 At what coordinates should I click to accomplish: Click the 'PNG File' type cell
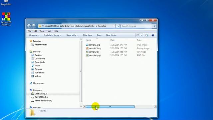(x=141, y=55)
